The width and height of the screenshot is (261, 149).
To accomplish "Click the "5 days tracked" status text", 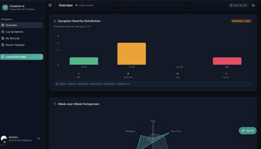I will pos(85,5).
